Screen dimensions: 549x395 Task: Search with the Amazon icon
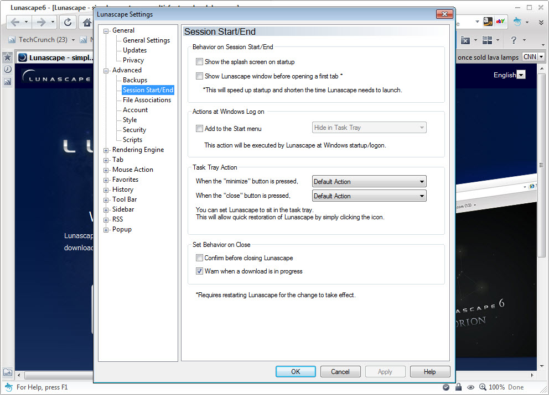click(488, 22)
